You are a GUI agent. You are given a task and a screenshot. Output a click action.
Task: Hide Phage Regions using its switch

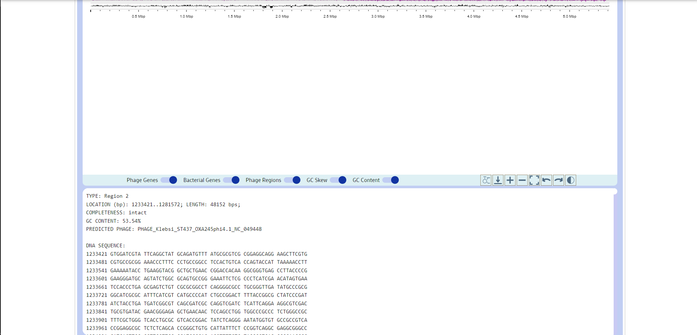coord(292,180)
